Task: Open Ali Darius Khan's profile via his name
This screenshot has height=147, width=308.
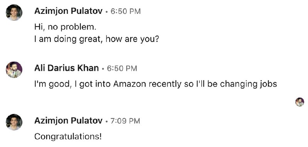Action: click(66, 68)
